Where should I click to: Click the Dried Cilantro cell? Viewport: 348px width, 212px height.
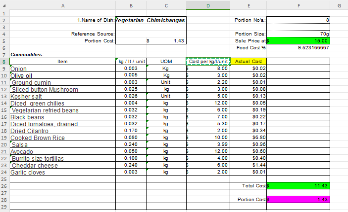click(x=62, y=131)
